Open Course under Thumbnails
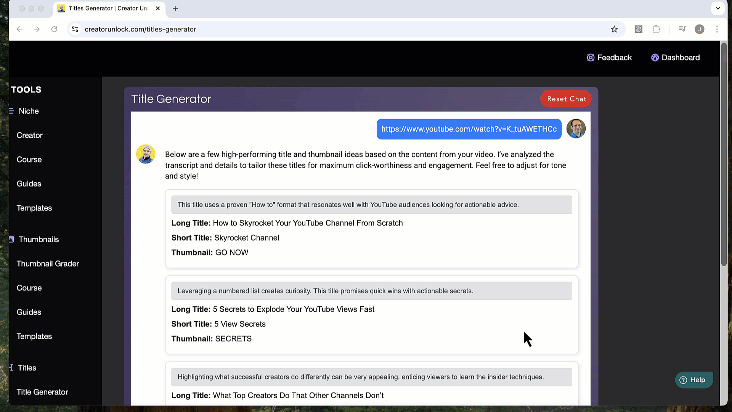 tap(29, 288)
